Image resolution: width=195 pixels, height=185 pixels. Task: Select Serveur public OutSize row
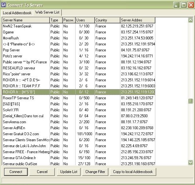[x=78, y=164]
